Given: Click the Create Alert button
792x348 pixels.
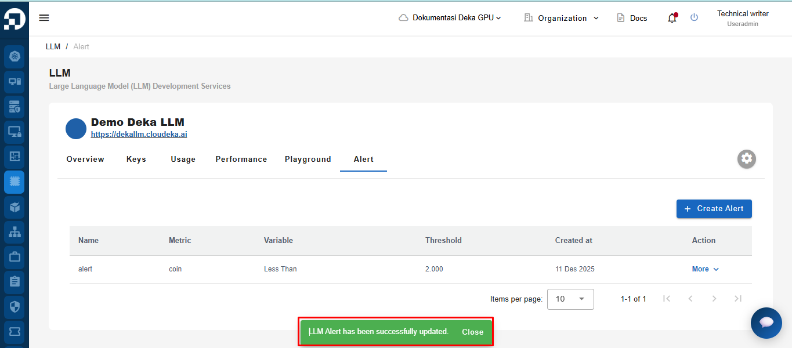Looking at the screenshot, I should (714, 209).
